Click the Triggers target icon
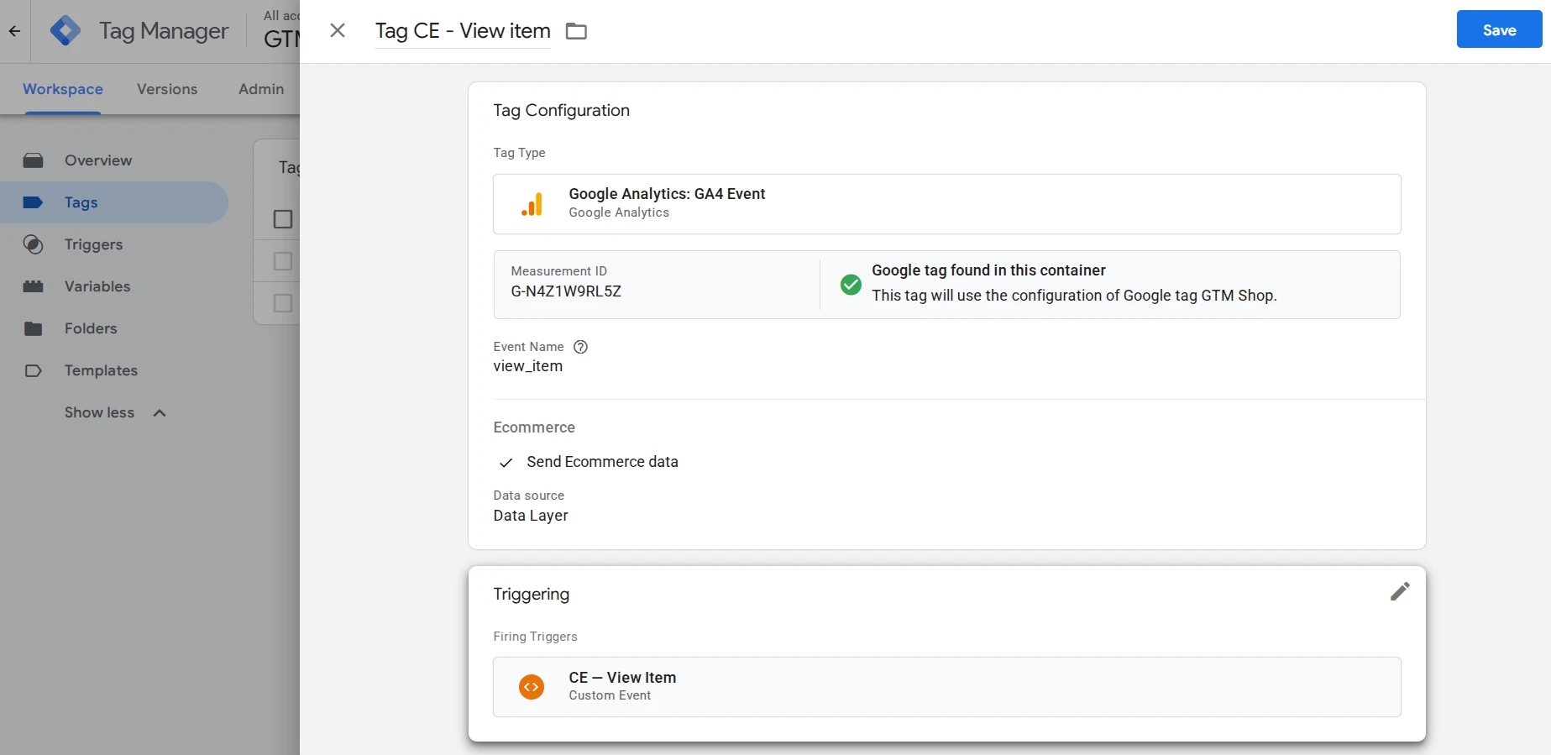This screenshot has width=1551, height=755. (33, 244)
